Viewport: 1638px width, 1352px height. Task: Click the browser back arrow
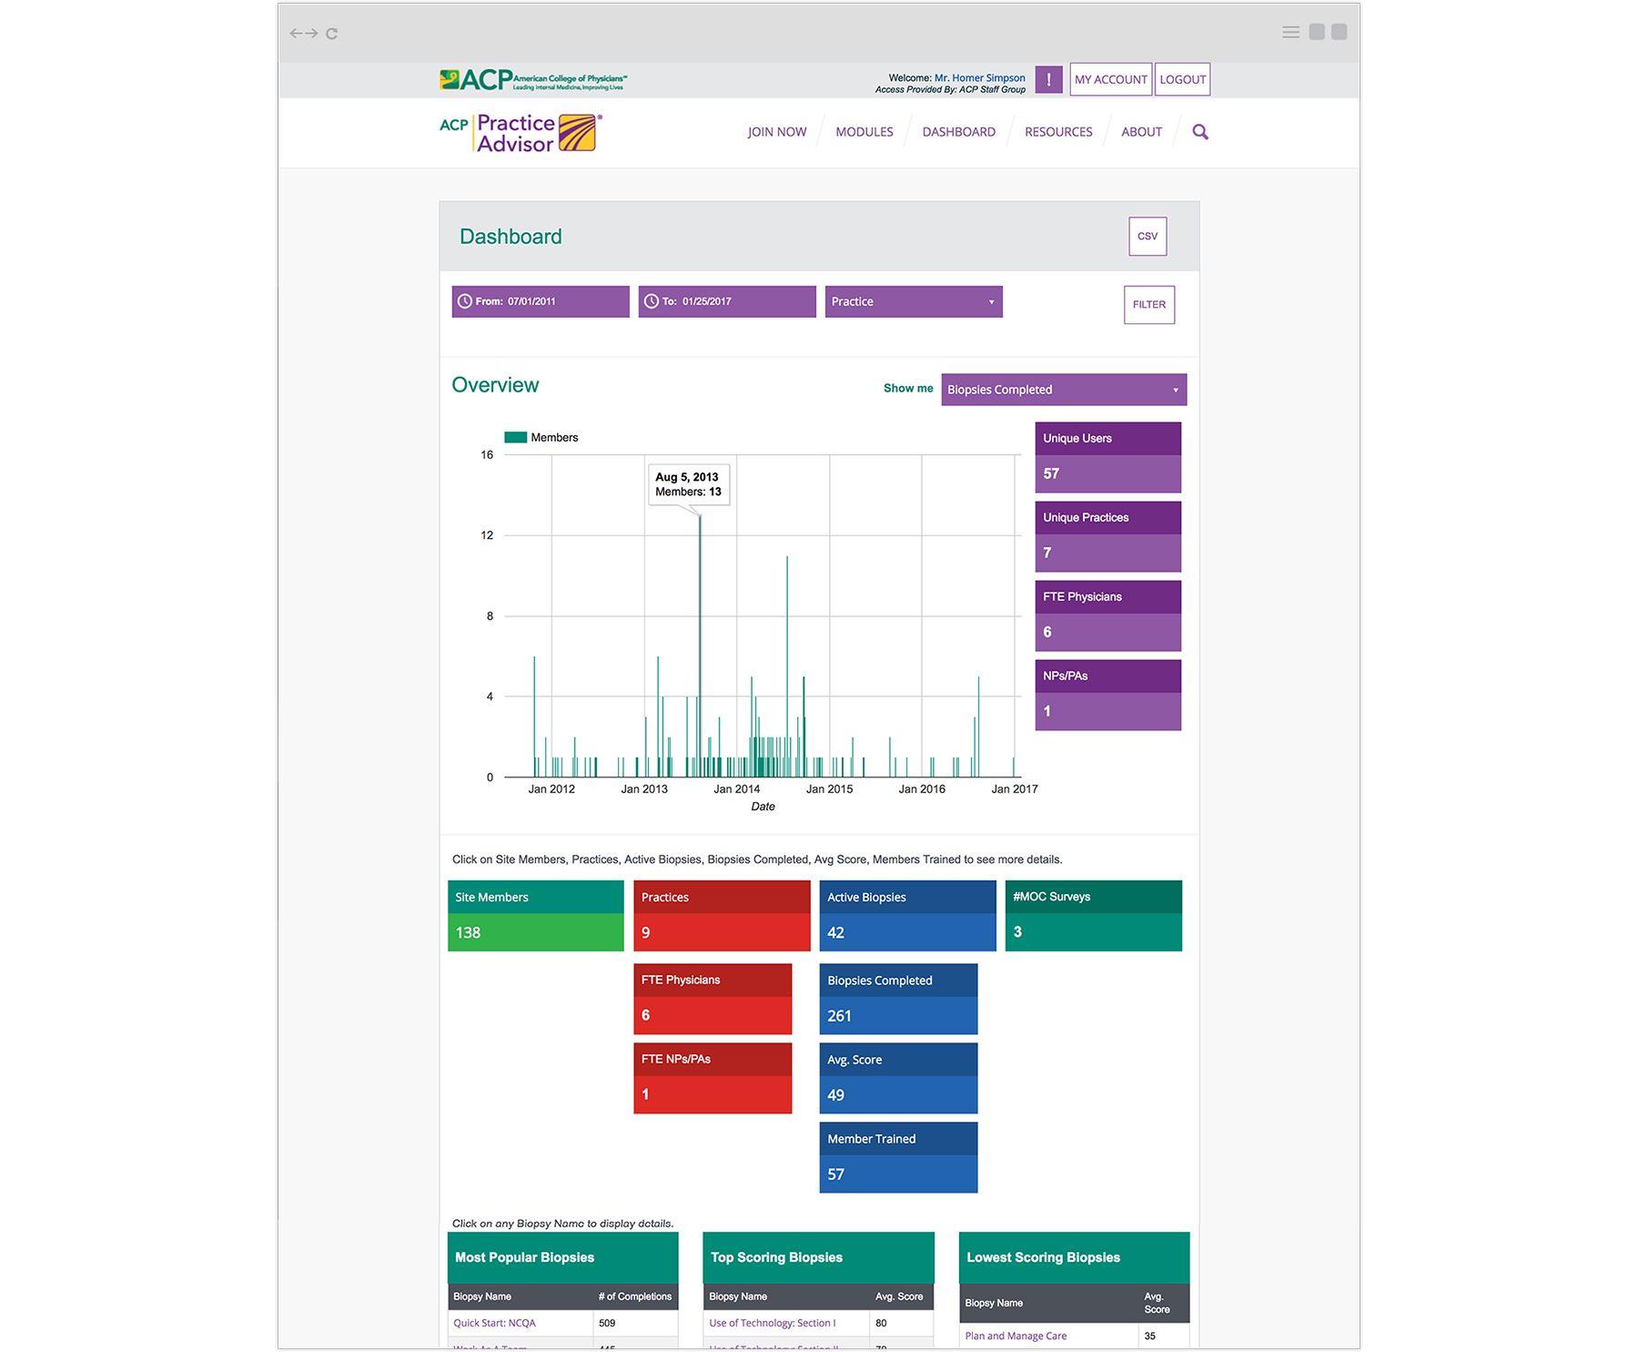(296, 34)
